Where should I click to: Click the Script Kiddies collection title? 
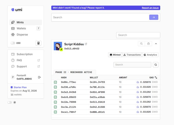pyautogui.click(x=74, y=44)
